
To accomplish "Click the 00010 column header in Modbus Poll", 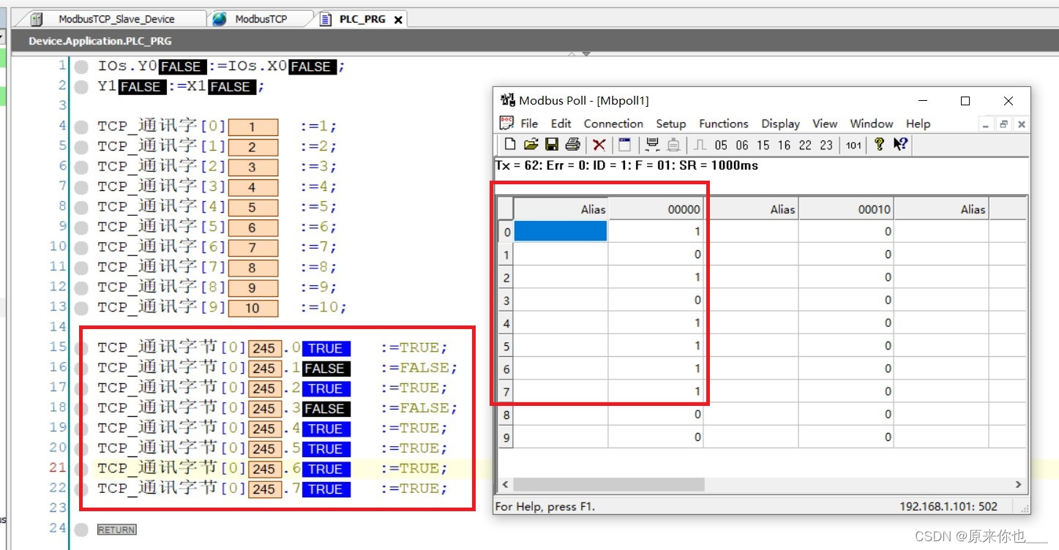I will [846, 209].
